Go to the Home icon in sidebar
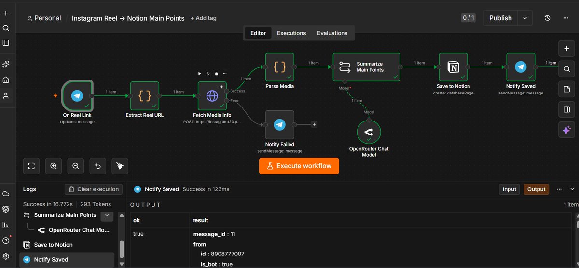Screen dimensions: 579x268 coord(6,80)
